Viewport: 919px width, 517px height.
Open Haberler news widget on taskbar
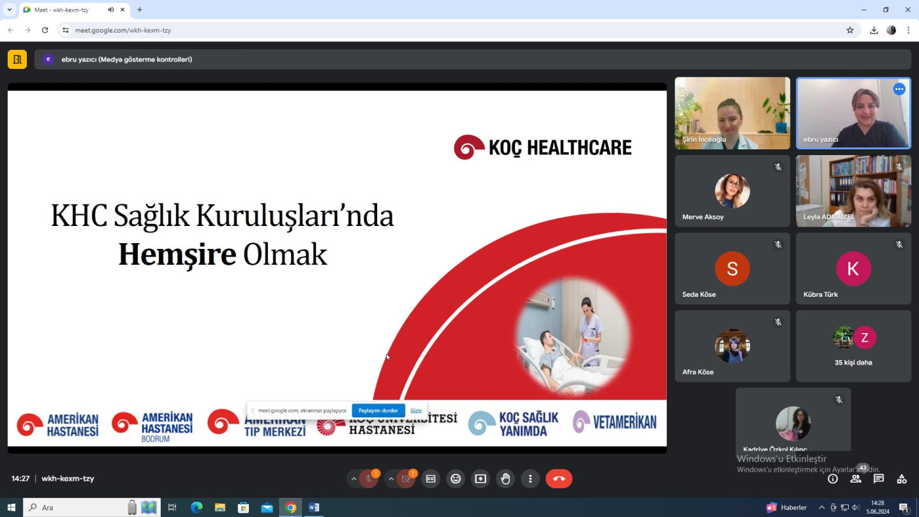point(786,507)
